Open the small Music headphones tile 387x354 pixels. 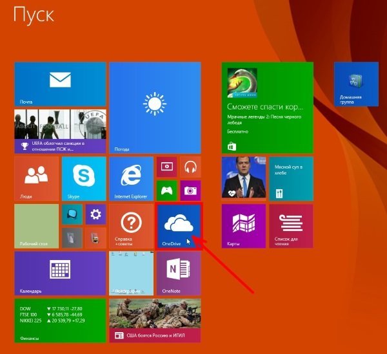click(190, 167)
